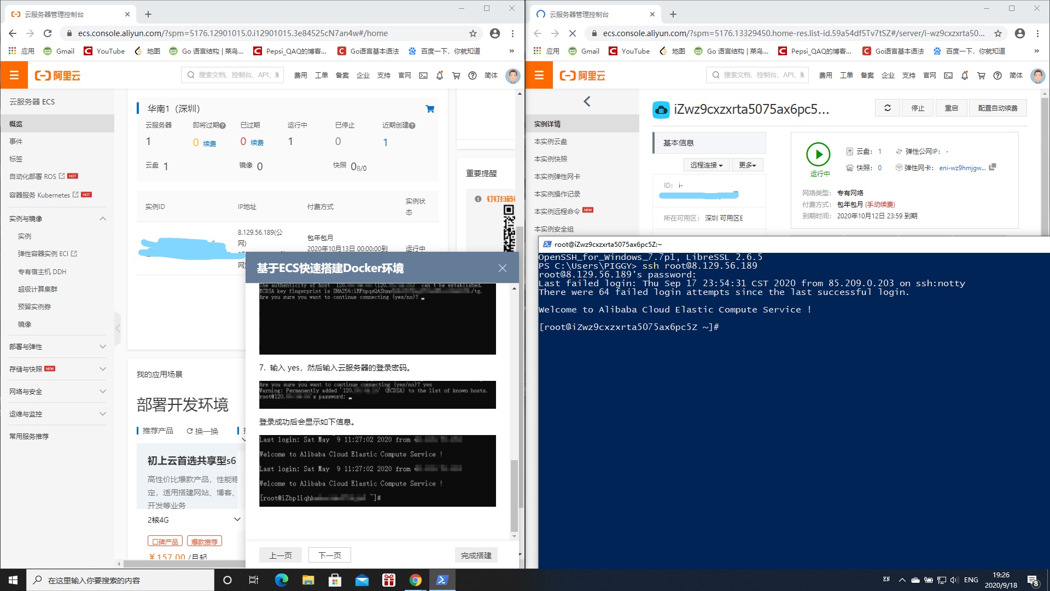The image size is (1050, 591).
Task: Open the Cloud Shell terminal icon in right header
Action: [x=948, y=76]
